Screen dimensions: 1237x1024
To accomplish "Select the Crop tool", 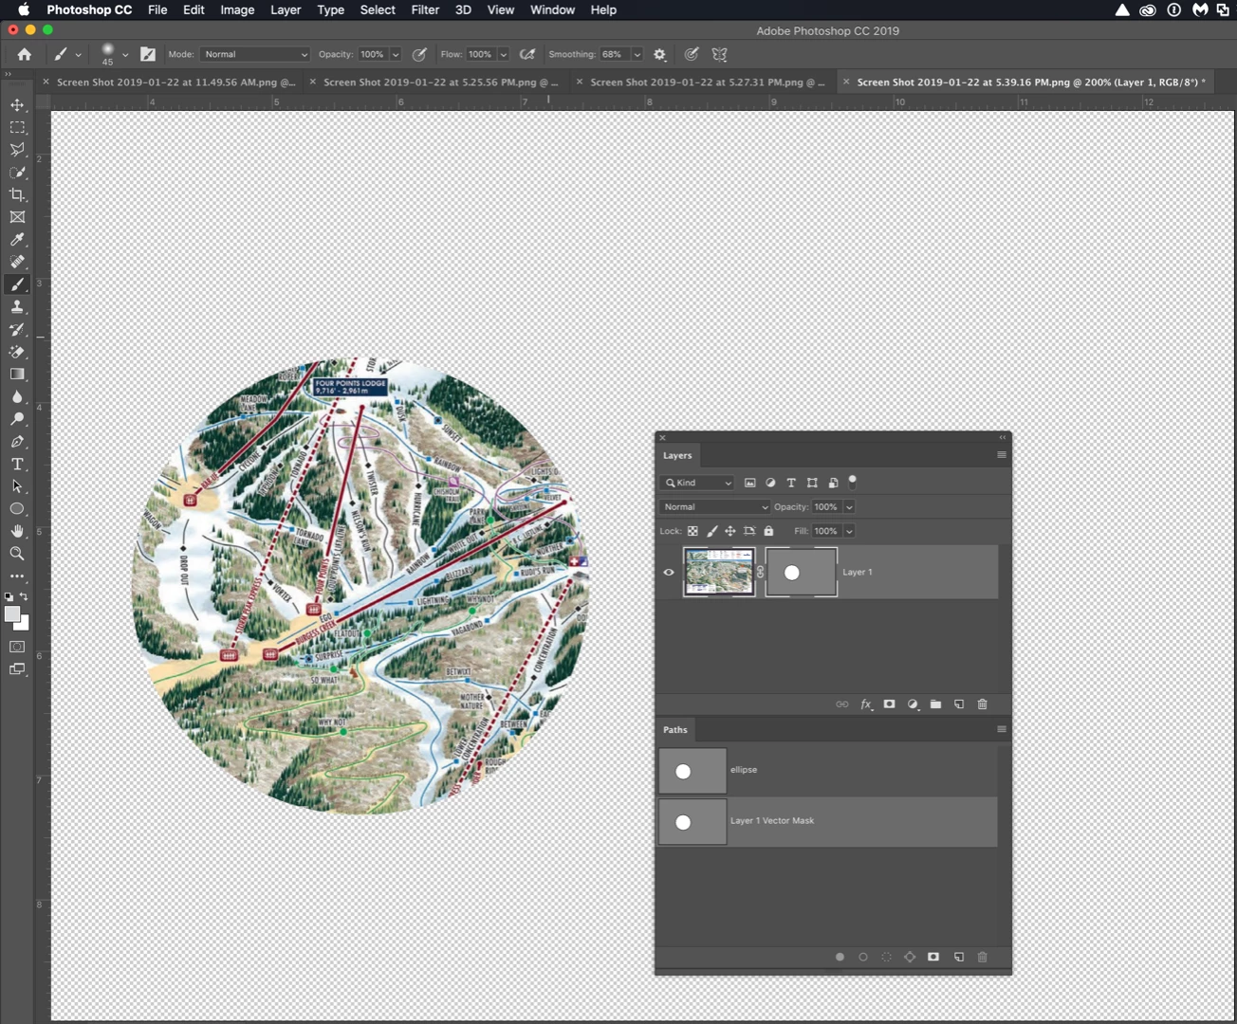I will tap(17, 194).
